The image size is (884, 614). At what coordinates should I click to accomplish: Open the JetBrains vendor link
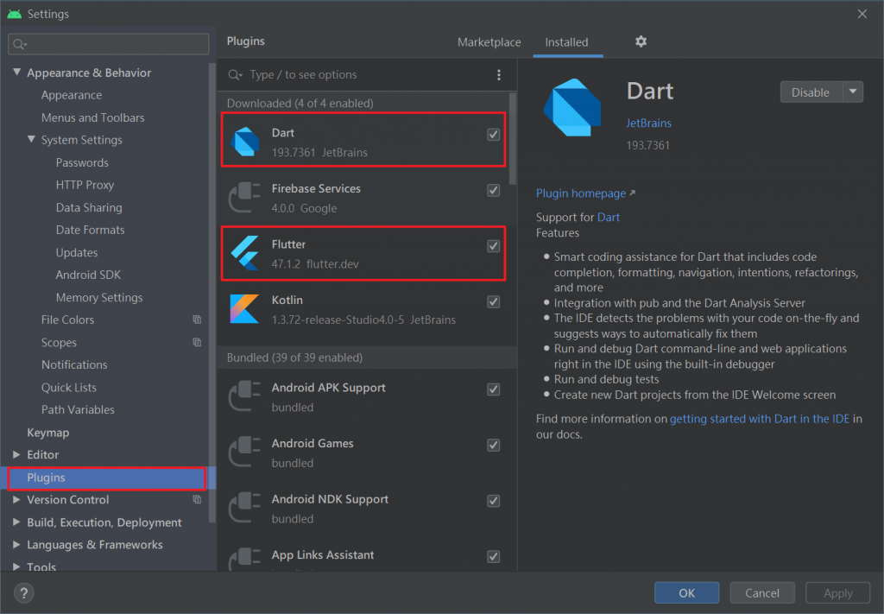click(x=649, y=123)
